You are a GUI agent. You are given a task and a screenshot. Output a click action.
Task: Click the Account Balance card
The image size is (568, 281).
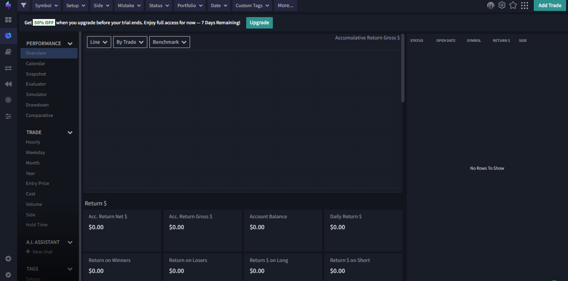coord(283,231)
